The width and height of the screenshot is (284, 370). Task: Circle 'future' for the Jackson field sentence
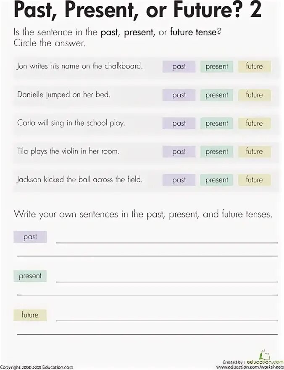coord(254,180)
